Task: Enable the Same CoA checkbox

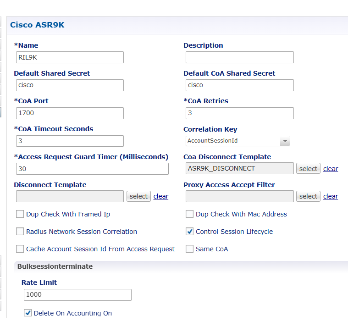Action: pos(189,249)
